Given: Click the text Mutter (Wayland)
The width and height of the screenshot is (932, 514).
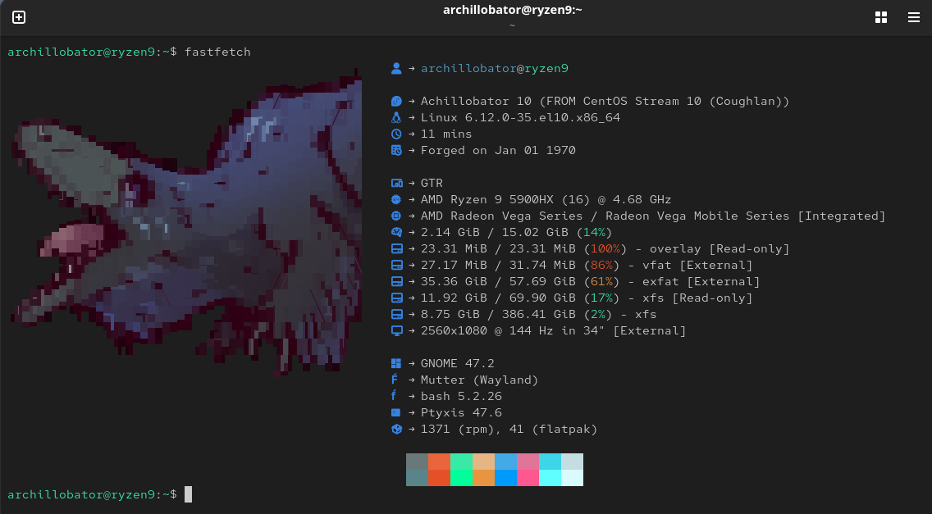Looking at the screenshot, I should pyautogui.click(x=480, y=380).
